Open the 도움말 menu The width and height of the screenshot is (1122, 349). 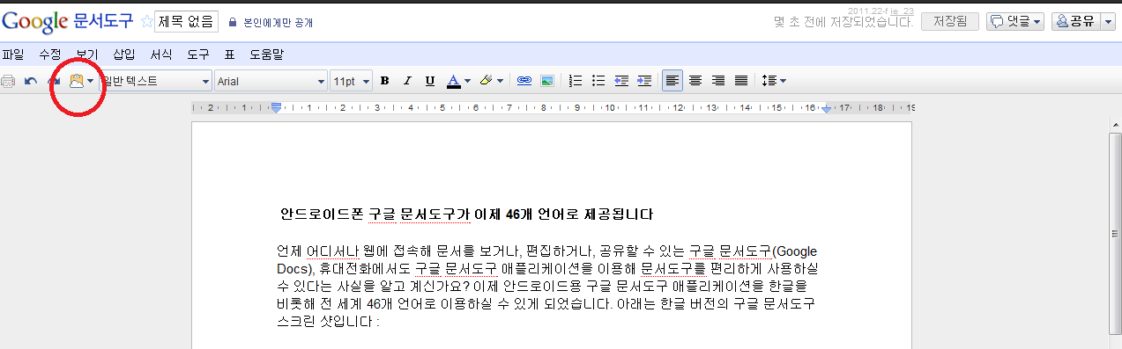(x=266, y=55)
